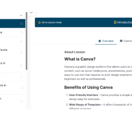Click the About Lesson label
This screenshot has height=132, width=132.
(x=75, y=52)
